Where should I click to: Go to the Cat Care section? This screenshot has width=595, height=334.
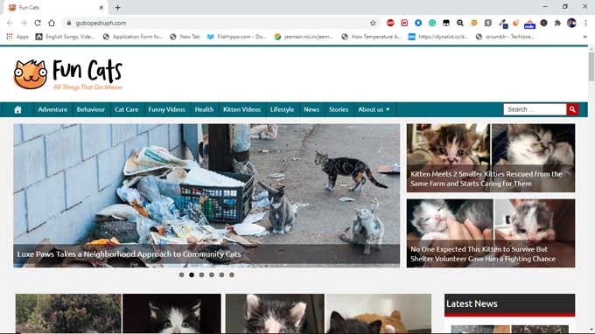coord(126,109)
